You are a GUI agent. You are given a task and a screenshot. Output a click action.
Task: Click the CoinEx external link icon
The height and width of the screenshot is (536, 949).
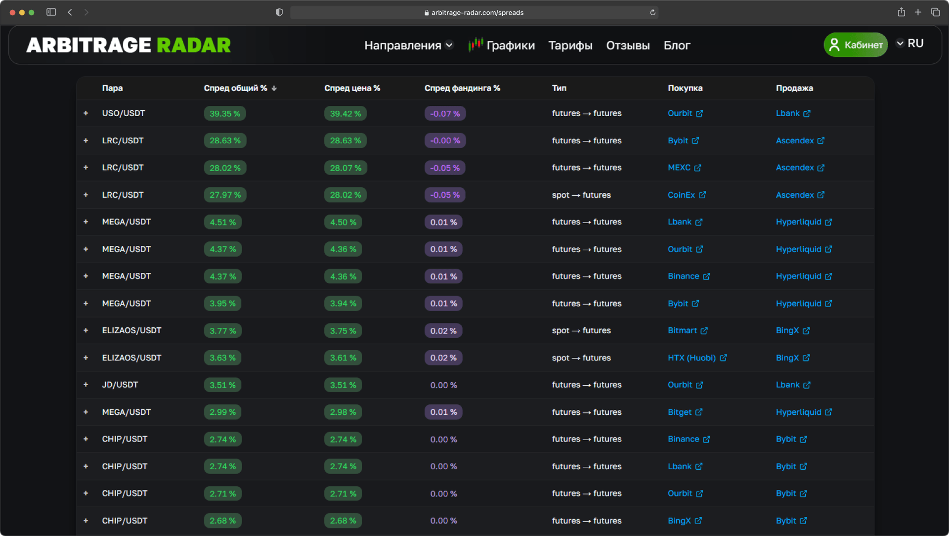tap(702, 195)
